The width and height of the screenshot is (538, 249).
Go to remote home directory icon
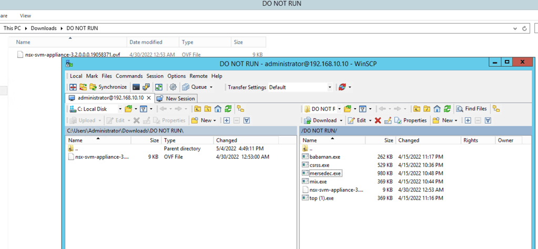tap(437, 109)
